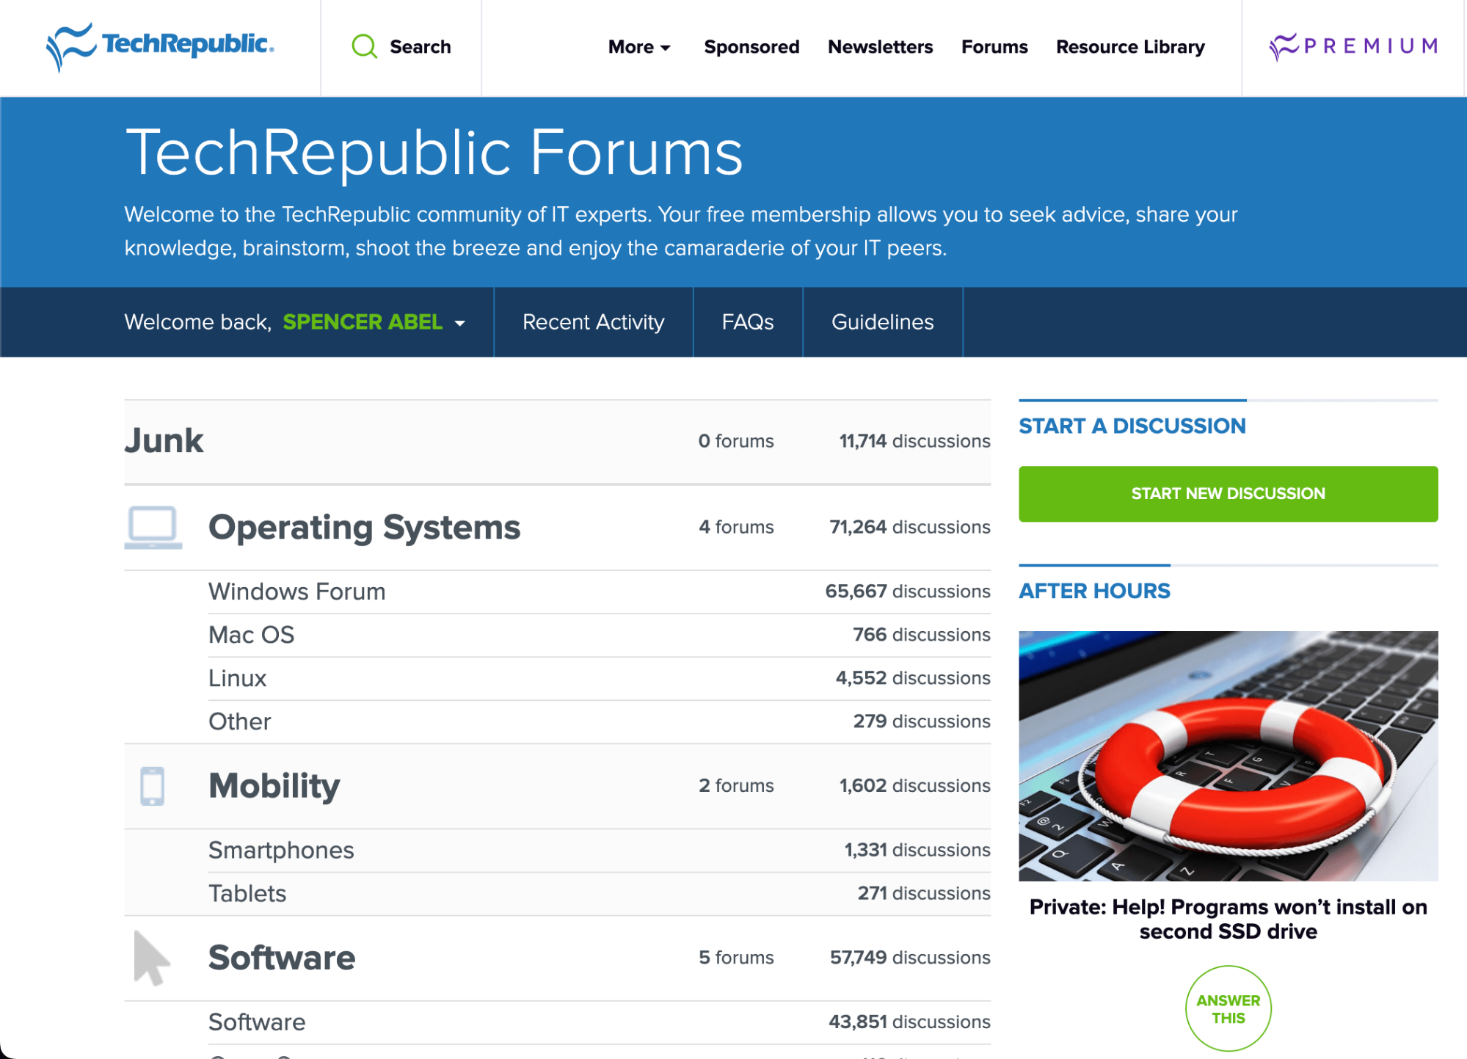
Task: Click the '1,331 discussions' Smartphones count
Action: point(917,850)
